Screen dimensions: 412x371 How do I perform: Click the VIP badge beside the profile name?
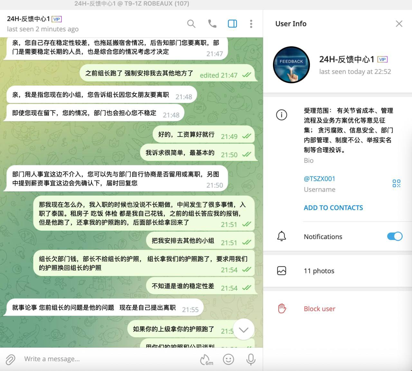click(382, 60)
